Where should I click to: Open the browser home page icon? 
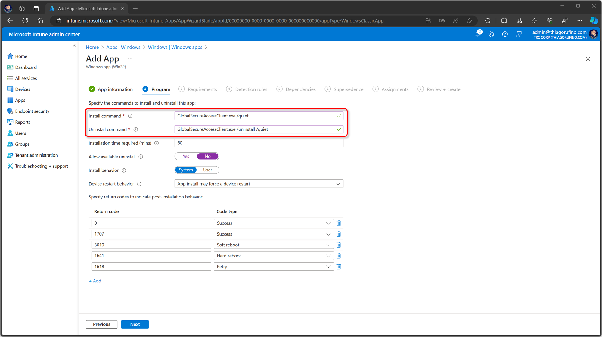40,20
